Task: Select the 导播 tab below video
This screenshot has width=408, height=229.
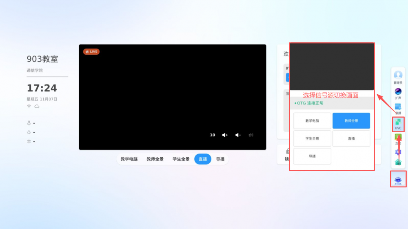Action: [x=220, y=159]
